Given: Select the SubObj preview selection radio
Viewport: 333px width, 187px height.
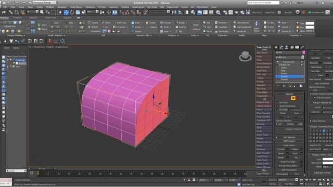Looking at the screenshot, I should coord(286,124).
